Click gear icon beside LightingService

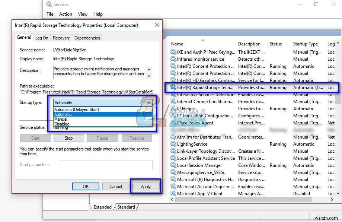point(173,144)
